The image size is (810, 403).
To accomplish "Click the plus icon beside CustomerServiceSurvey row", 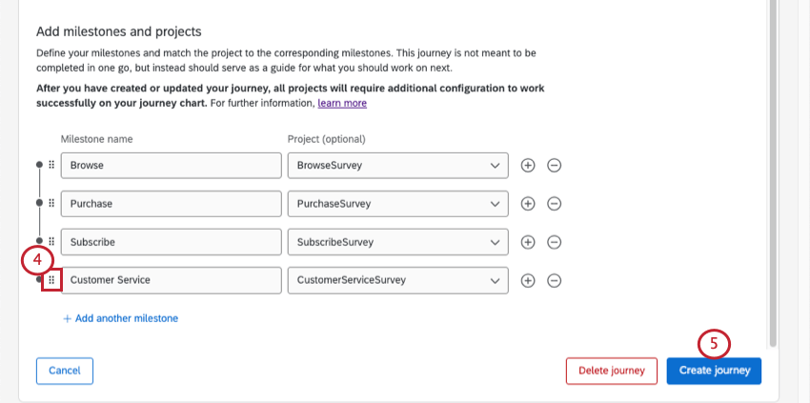I will click(528, 280).
